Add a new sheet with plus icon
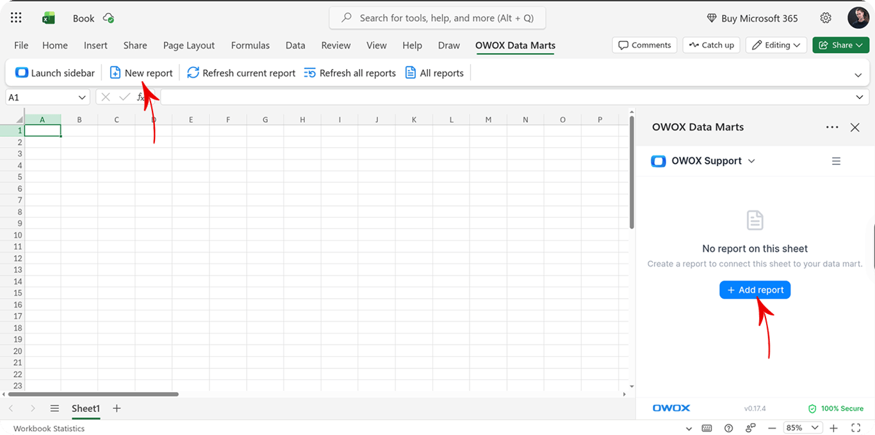This screenshot has width=875, height=435. tap(117, 408)
